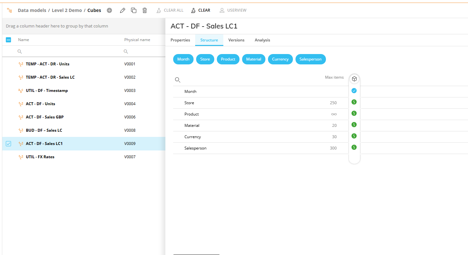Click the data model tree icon
Screen dimensions: 468x255
tap(9, 10)
